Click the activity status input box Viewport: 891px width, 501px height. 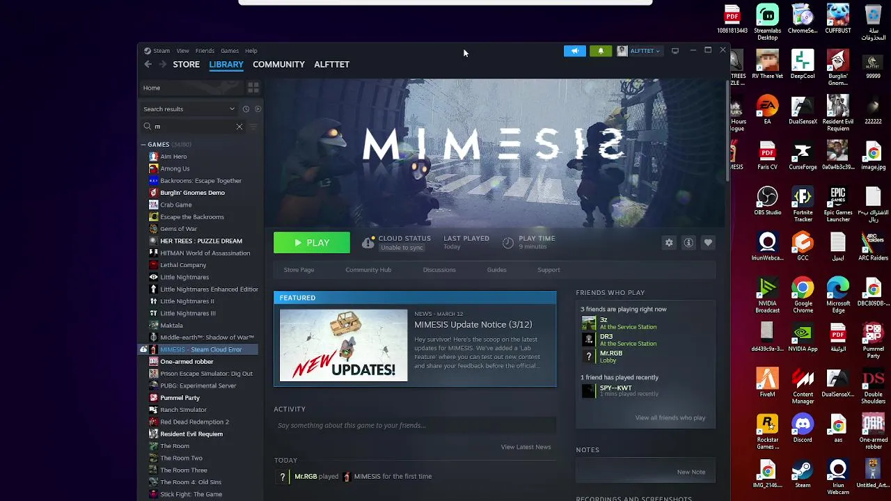click(415, 425)
